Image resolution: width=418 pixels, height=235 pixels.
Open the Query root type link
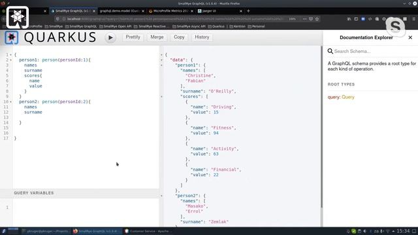point(348,97)
